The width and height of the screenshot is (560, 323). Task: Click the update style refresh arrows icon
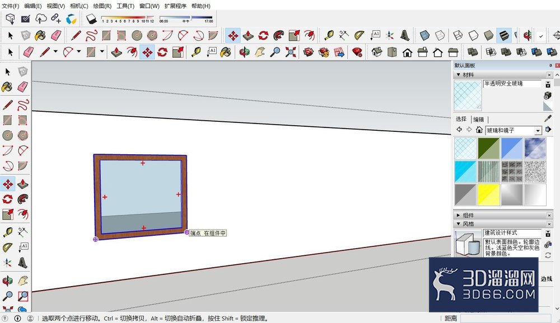548,255
